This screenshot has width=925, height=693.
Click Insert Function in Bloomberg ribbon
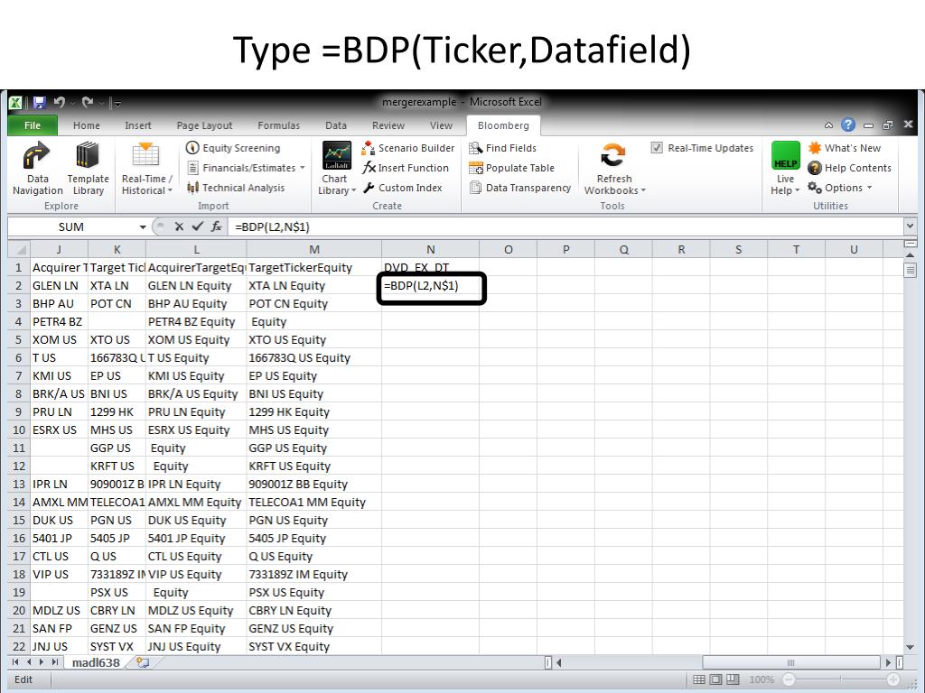406,168
